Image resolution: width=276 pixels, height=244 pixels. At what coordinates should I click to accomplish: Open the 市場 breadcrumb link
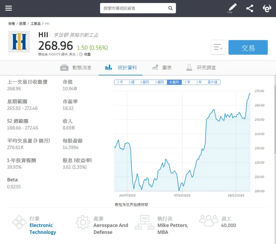click(x=12, y=23)
